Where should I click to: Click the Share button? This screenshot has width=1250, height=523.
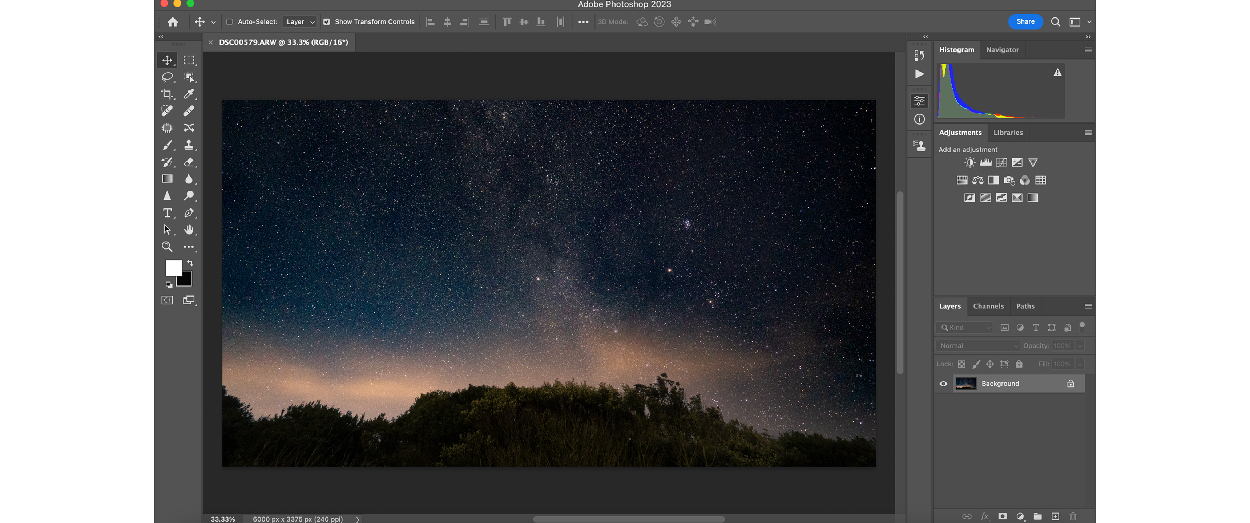1026,21
